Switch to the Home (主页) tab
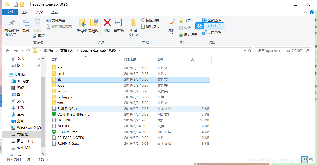Image resolution: width=317 pixels, height=165 pixels. tap(25, 12)
